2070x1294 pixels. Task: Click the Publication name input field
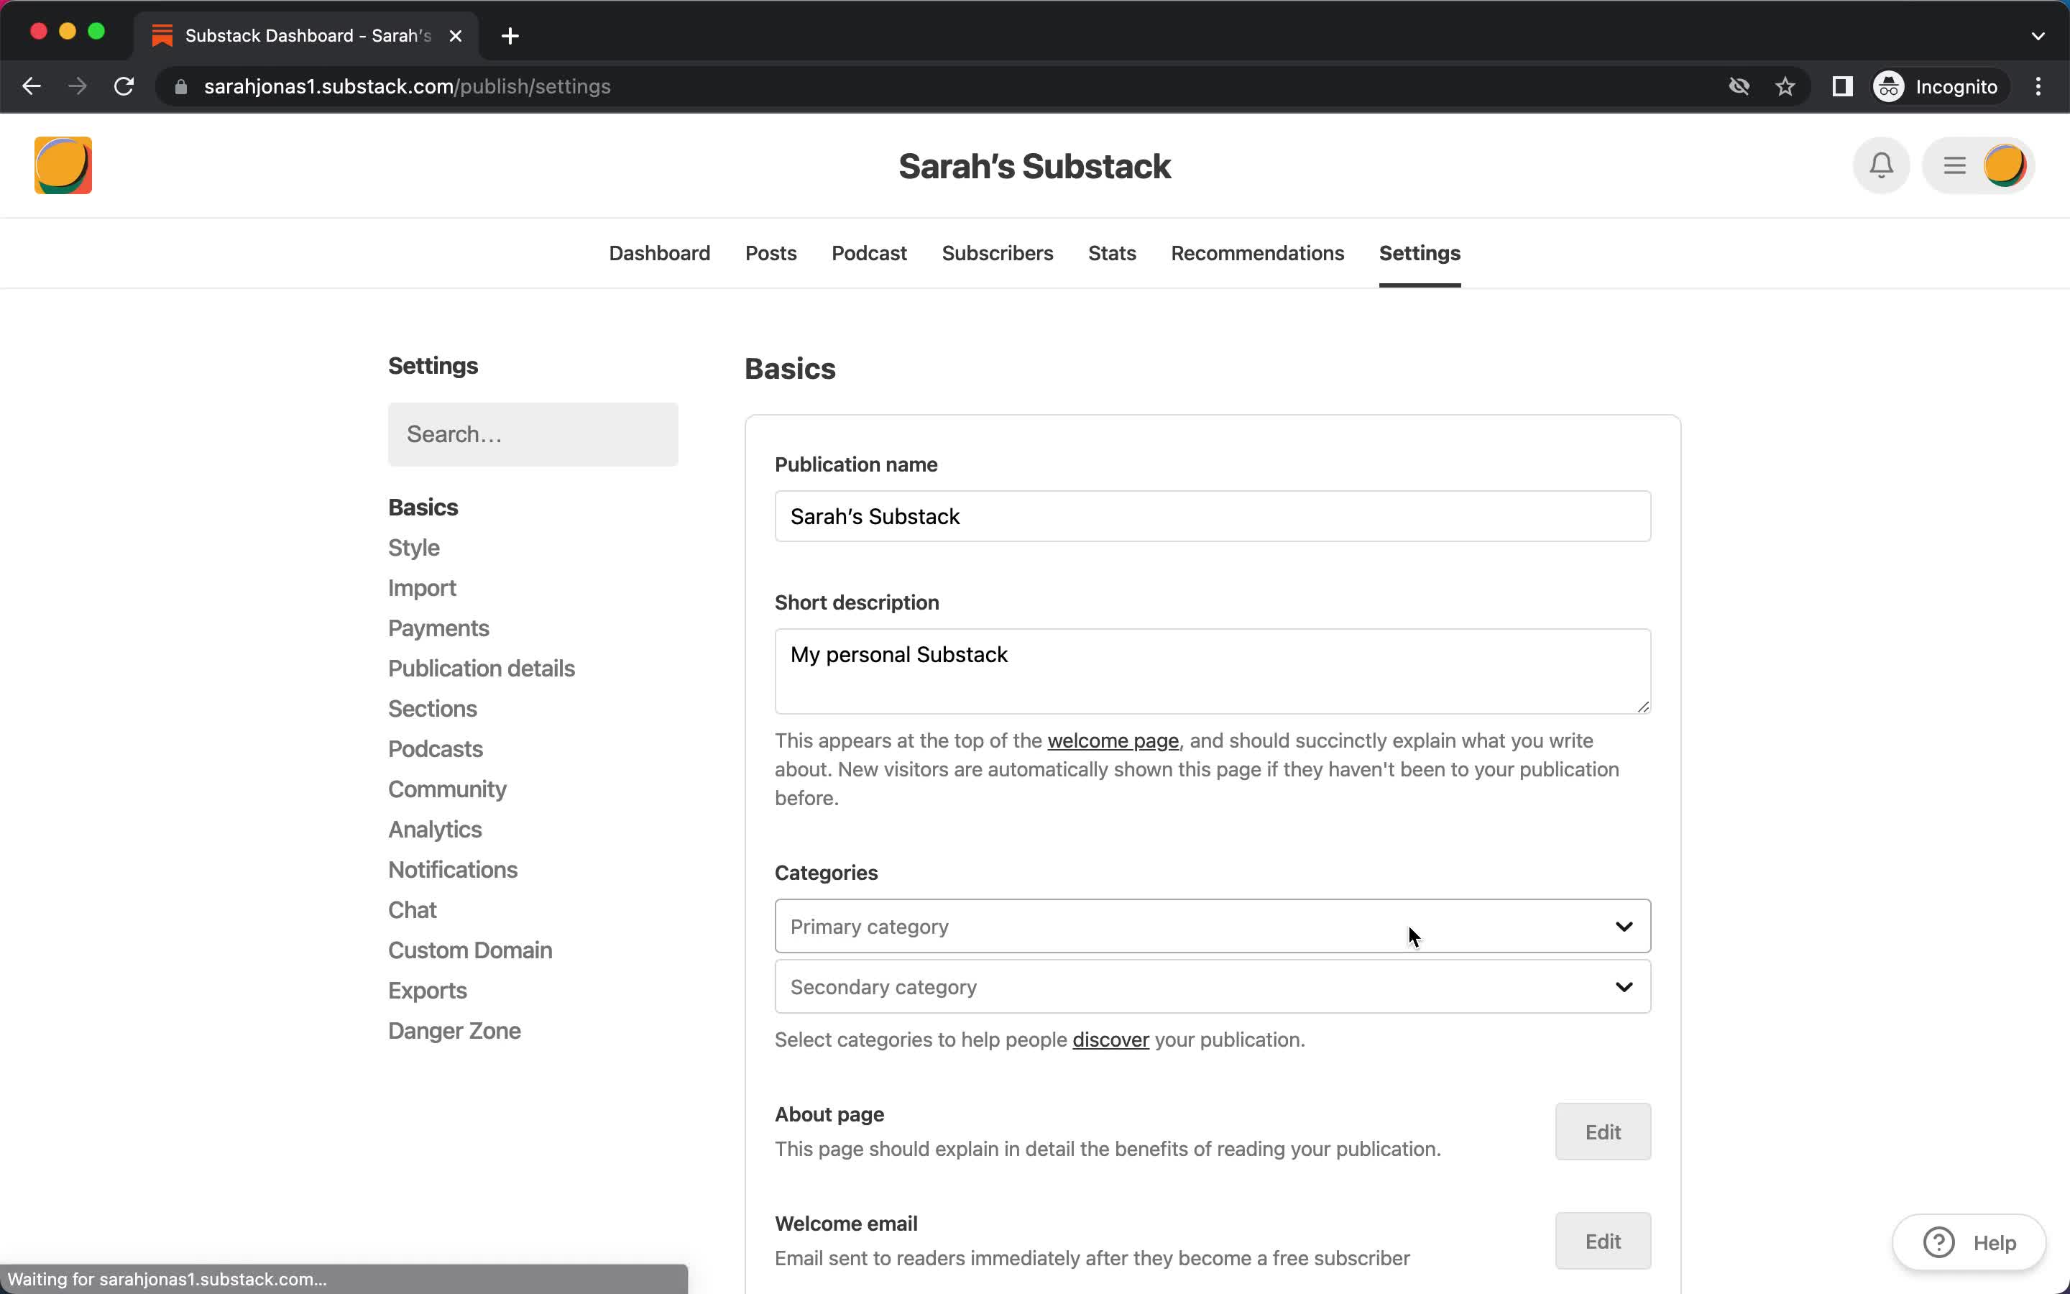click(1212, 514)
